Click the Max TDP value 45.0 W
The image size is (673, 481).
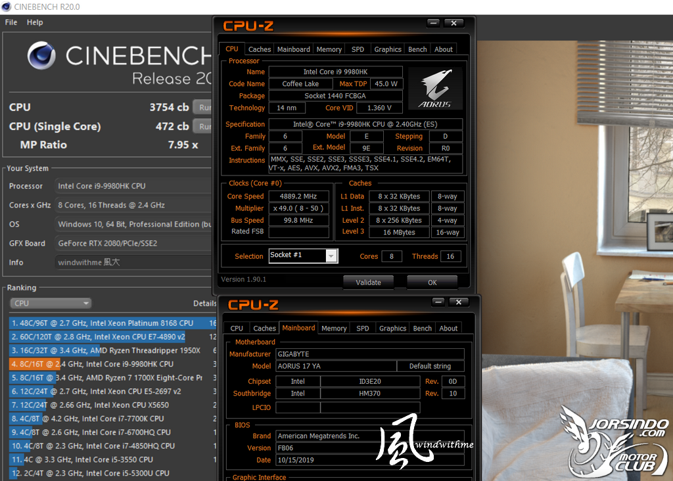coord(386,83)
